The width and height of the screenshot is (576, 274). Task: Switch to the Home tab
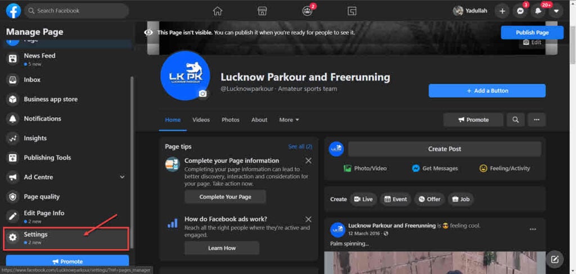(173, 120)
